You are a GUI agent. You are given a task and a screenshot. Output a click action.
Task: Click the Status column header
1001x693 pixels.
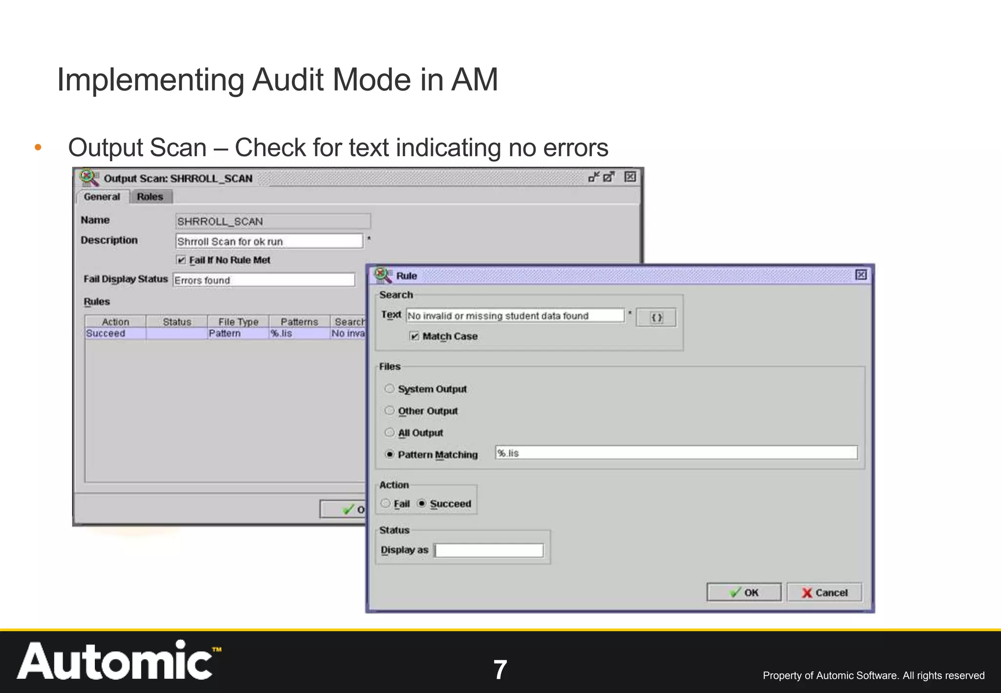pyautogui.click(x=177, y=322)
